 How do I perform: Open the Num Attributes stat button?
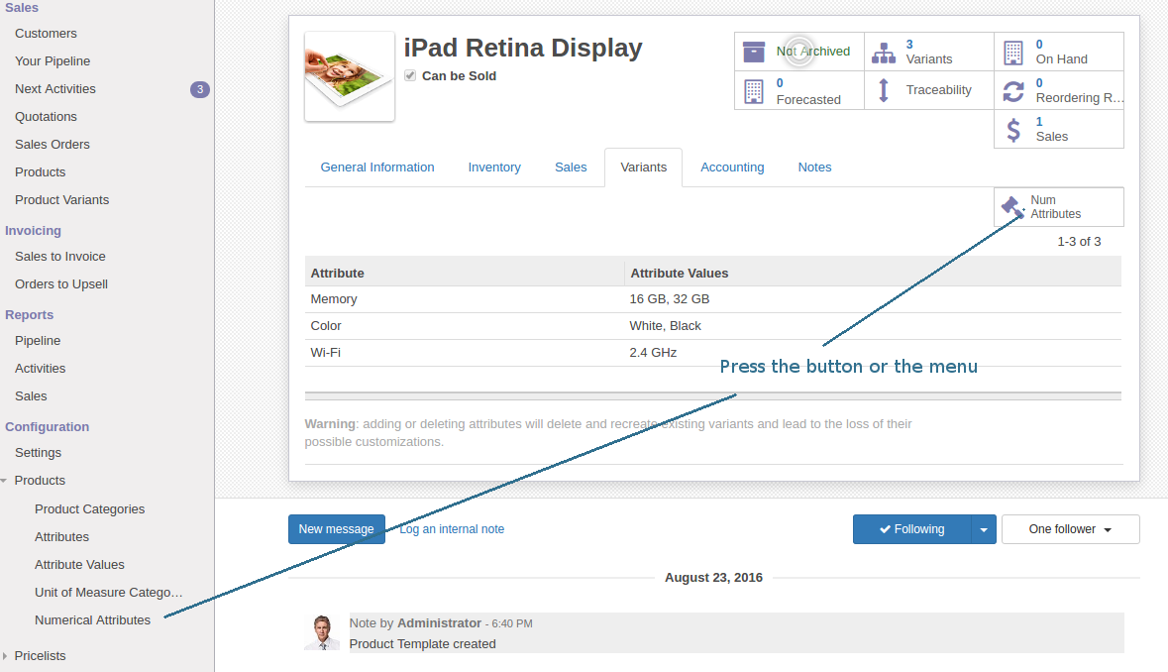coord(1058,206)
